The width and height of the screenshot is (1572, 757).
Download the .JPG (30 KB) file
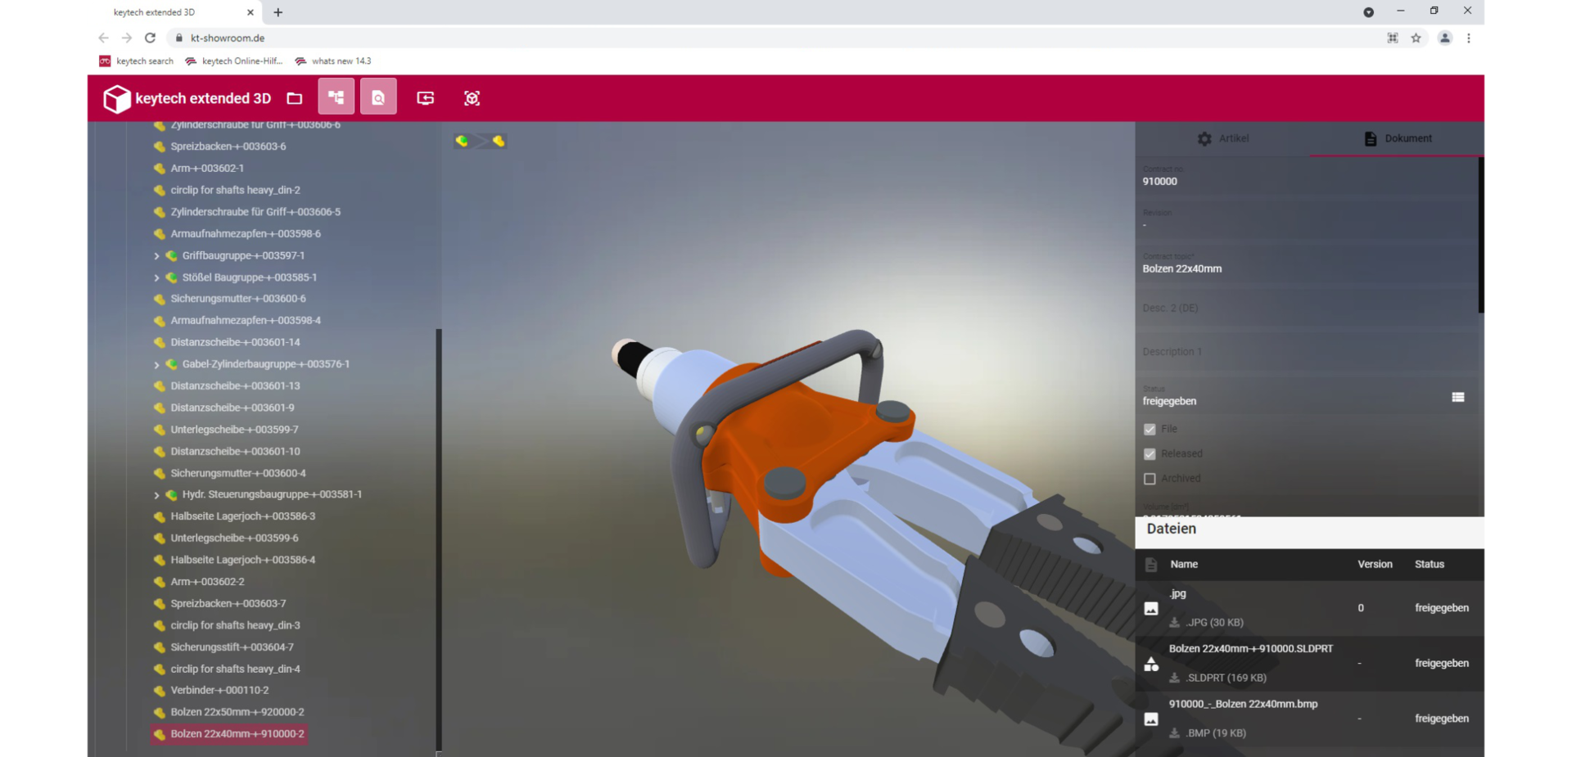tap(1174, 623)
